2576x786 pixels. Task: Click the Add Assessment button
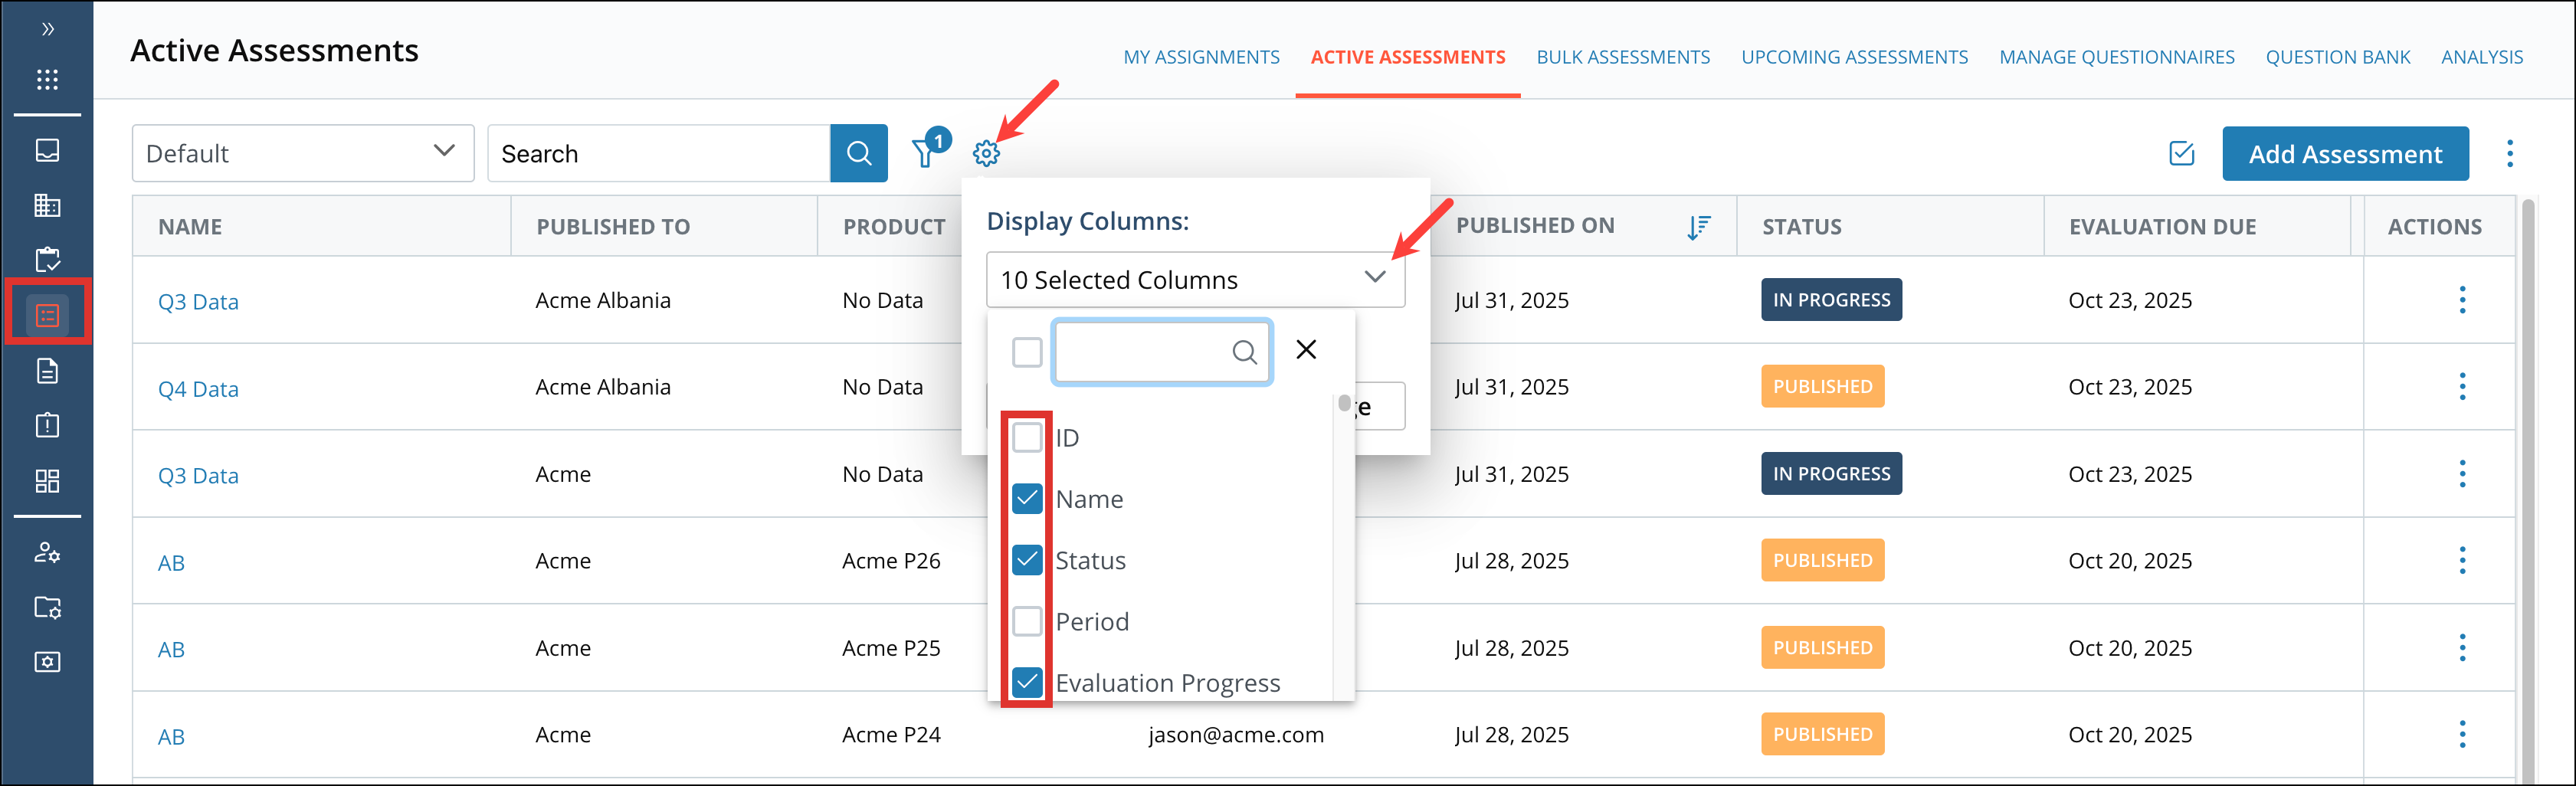point(2344,153)
